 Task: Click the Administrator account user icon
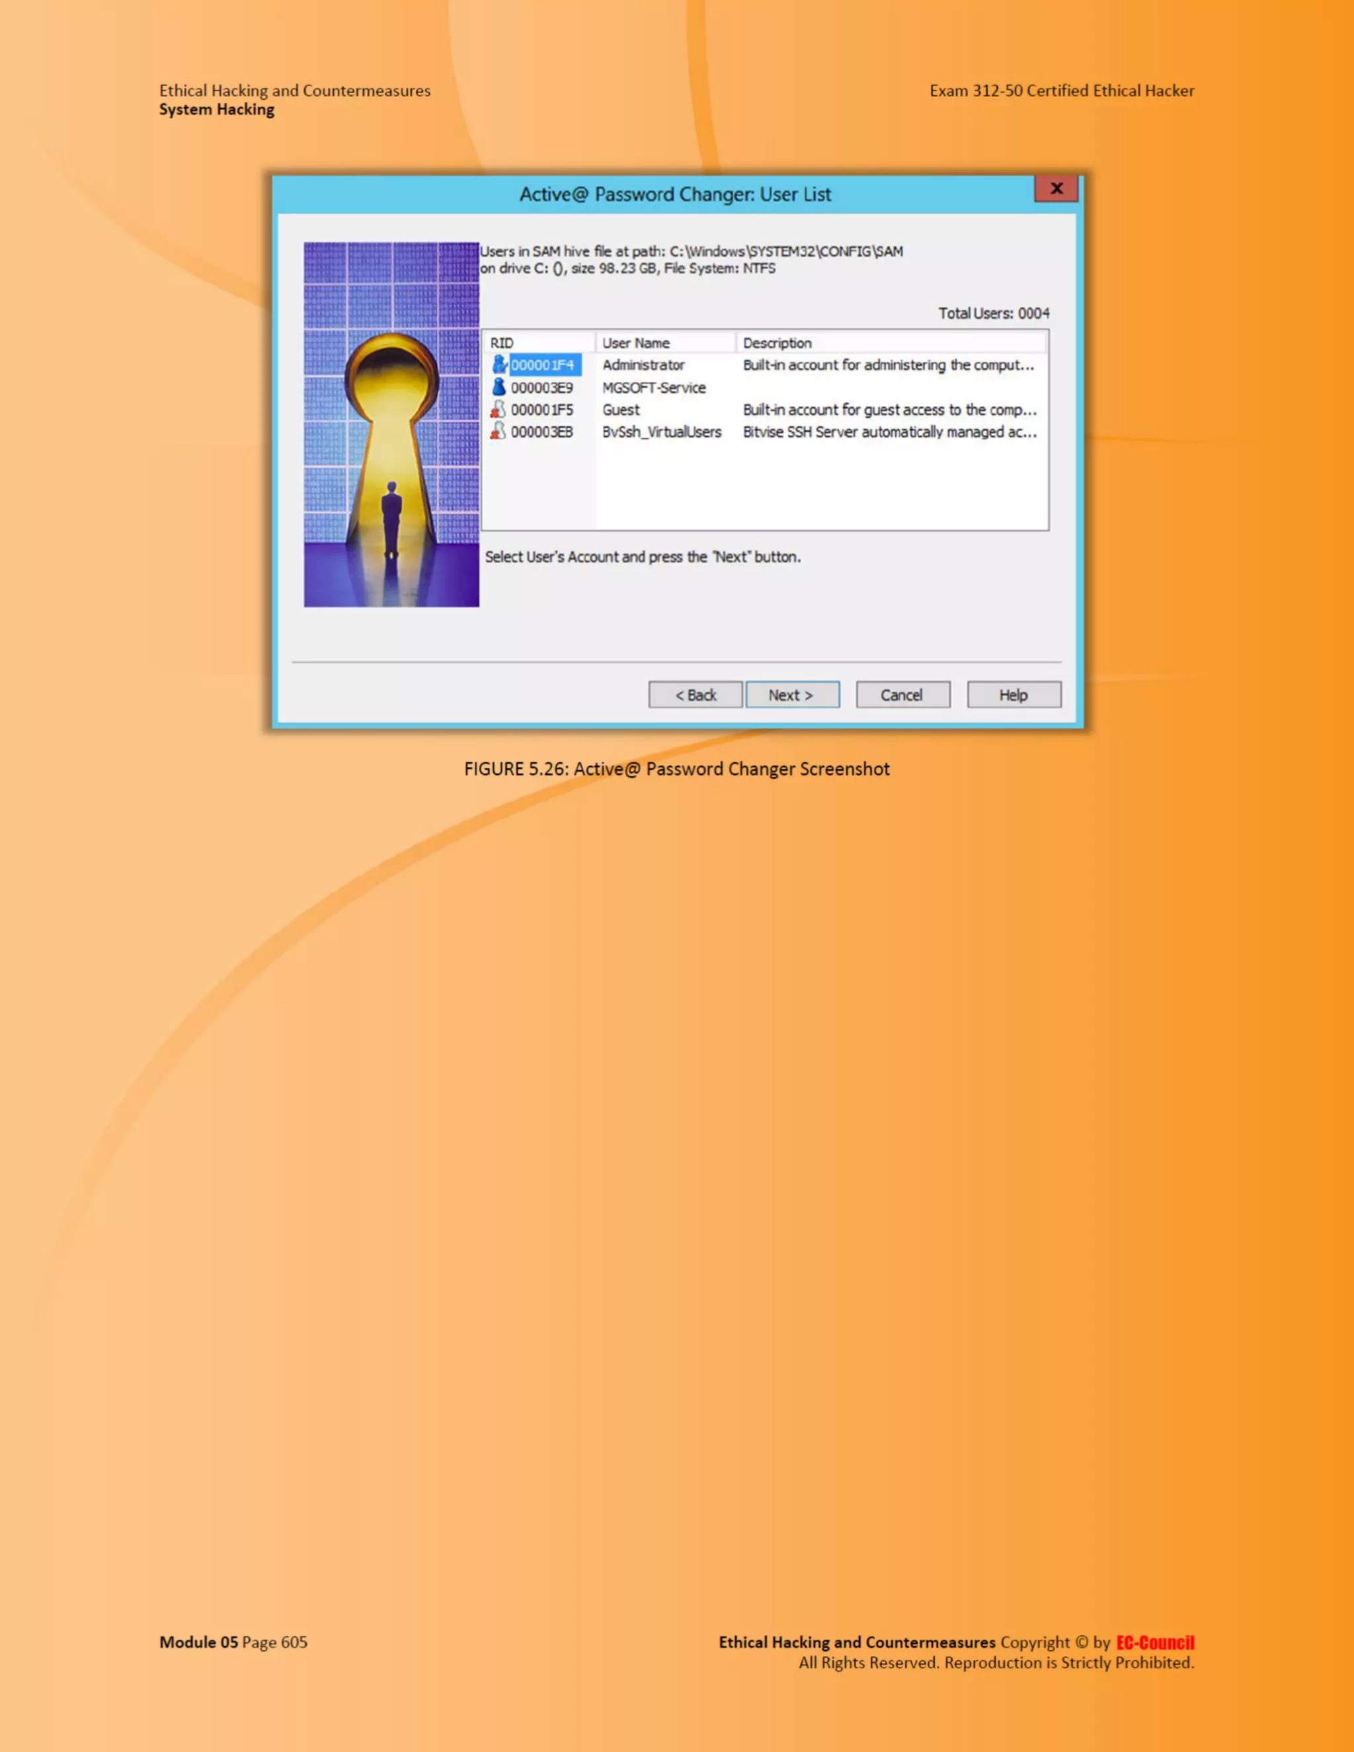(x=499, y=365)
